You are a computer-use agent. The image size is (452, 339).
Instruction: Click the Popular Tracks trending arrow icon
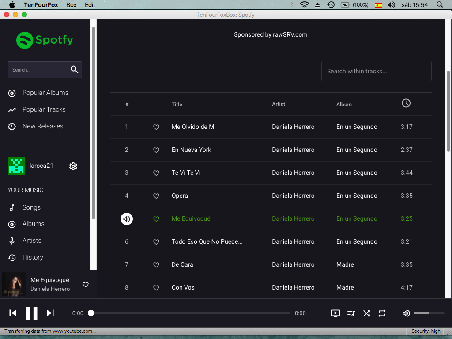click(x=12, y=110)
